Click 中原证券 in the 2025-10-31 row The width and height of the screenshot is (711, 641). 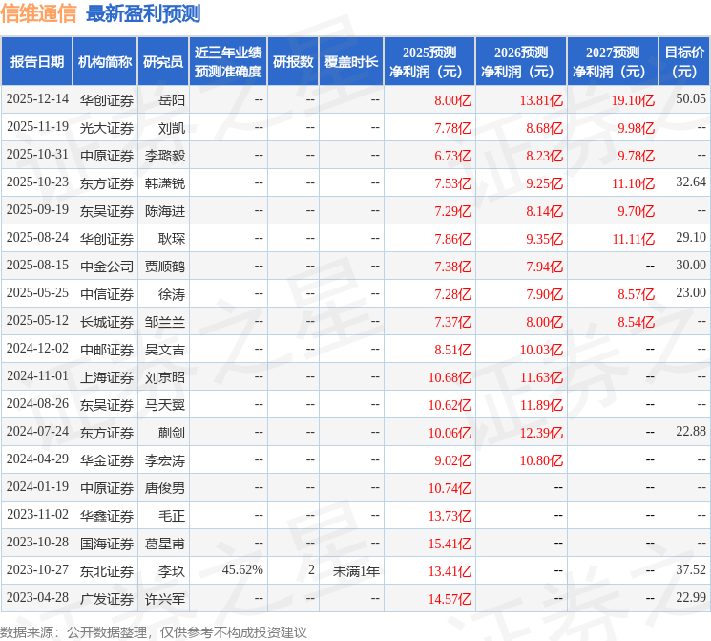tap(107, 156)
